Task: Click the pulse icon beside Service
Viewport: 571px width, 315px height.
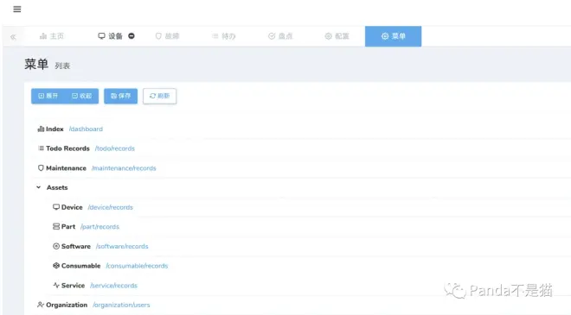Action: [x=56, y=285]
